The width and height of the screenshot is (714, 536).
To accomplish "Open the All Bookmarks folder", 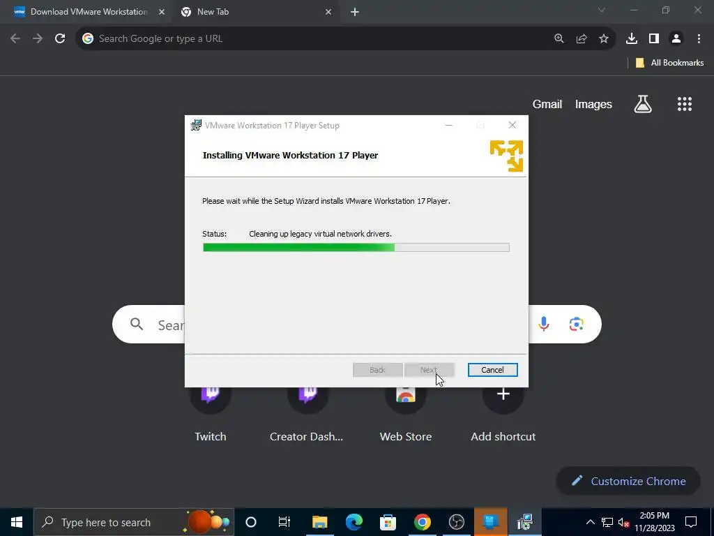I will pos(669,63).
